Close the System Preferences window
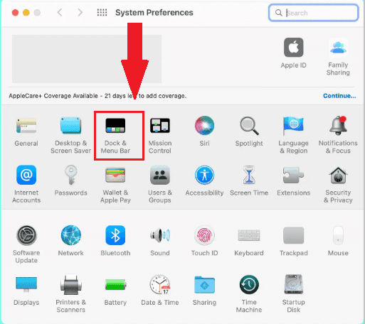365x324 pixels. click(15, 13)
